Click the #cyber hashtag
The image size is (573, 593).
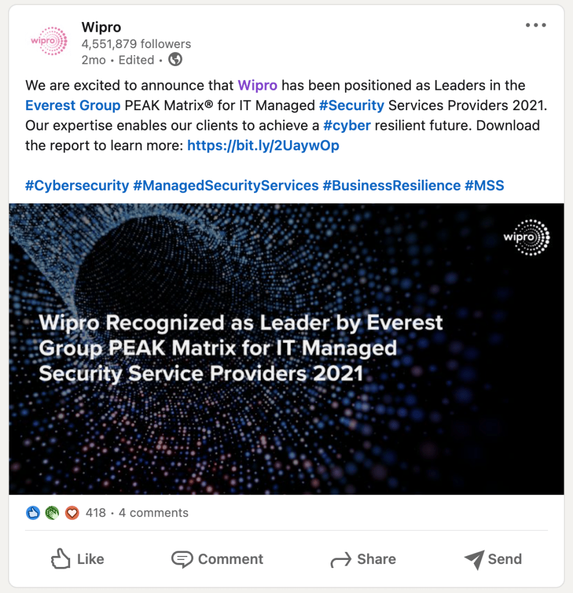[347, 126]
